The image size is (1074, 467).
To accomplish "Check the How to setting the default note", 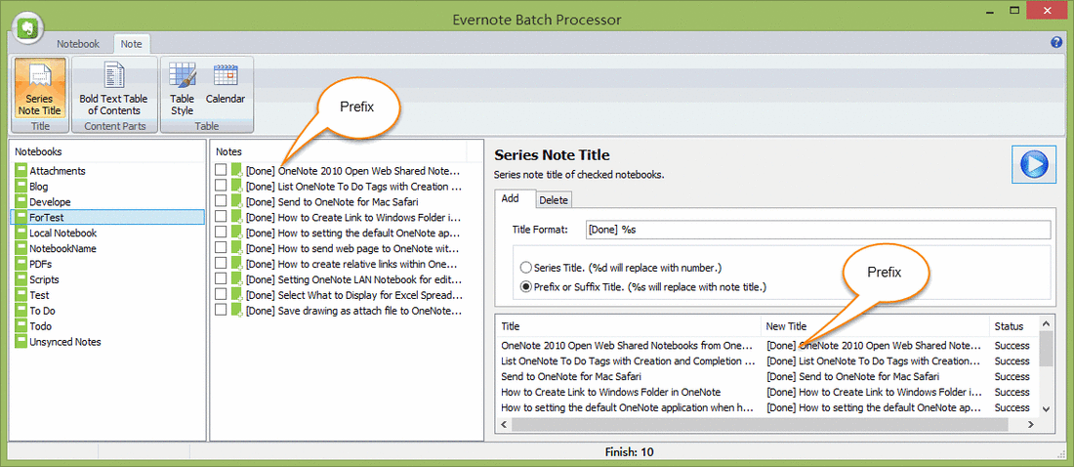I will pyautogui.click(x=221, y=232).
